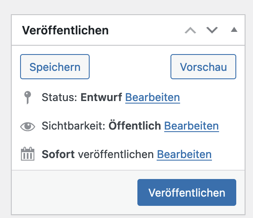Save the draft with Speichern

55,67
